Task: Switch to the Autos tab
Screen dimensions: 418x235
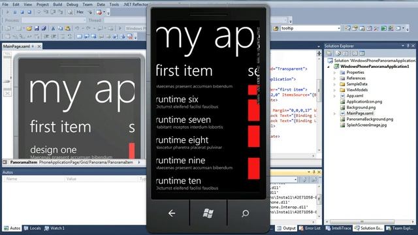Action: (12, 228)
